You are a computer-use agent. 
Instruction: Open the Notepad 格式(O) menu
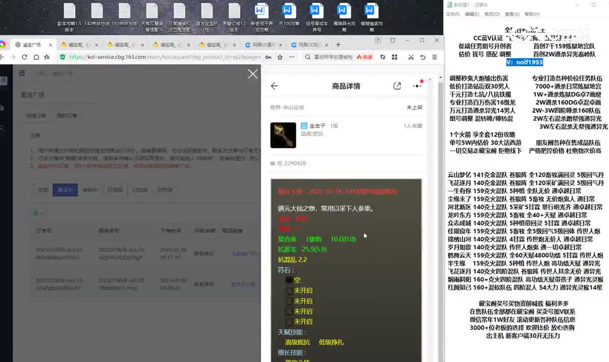492,14
